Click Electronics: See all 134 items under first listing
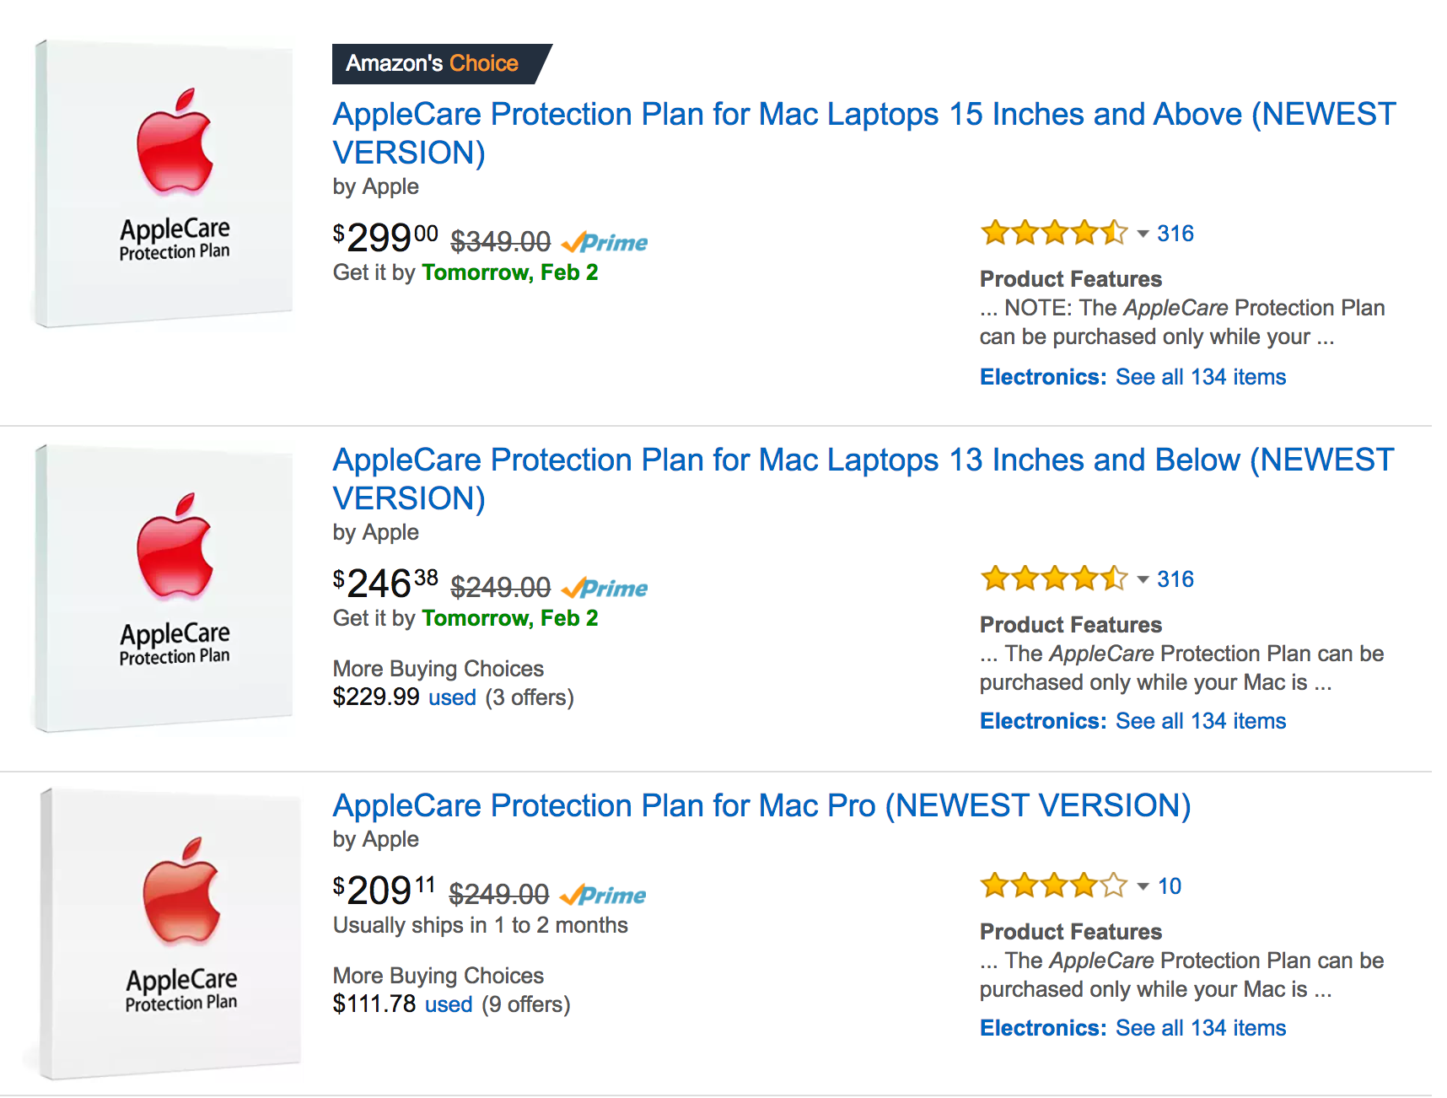The height and width of the screenshot is (1098, 1447). pos(1132,377)
